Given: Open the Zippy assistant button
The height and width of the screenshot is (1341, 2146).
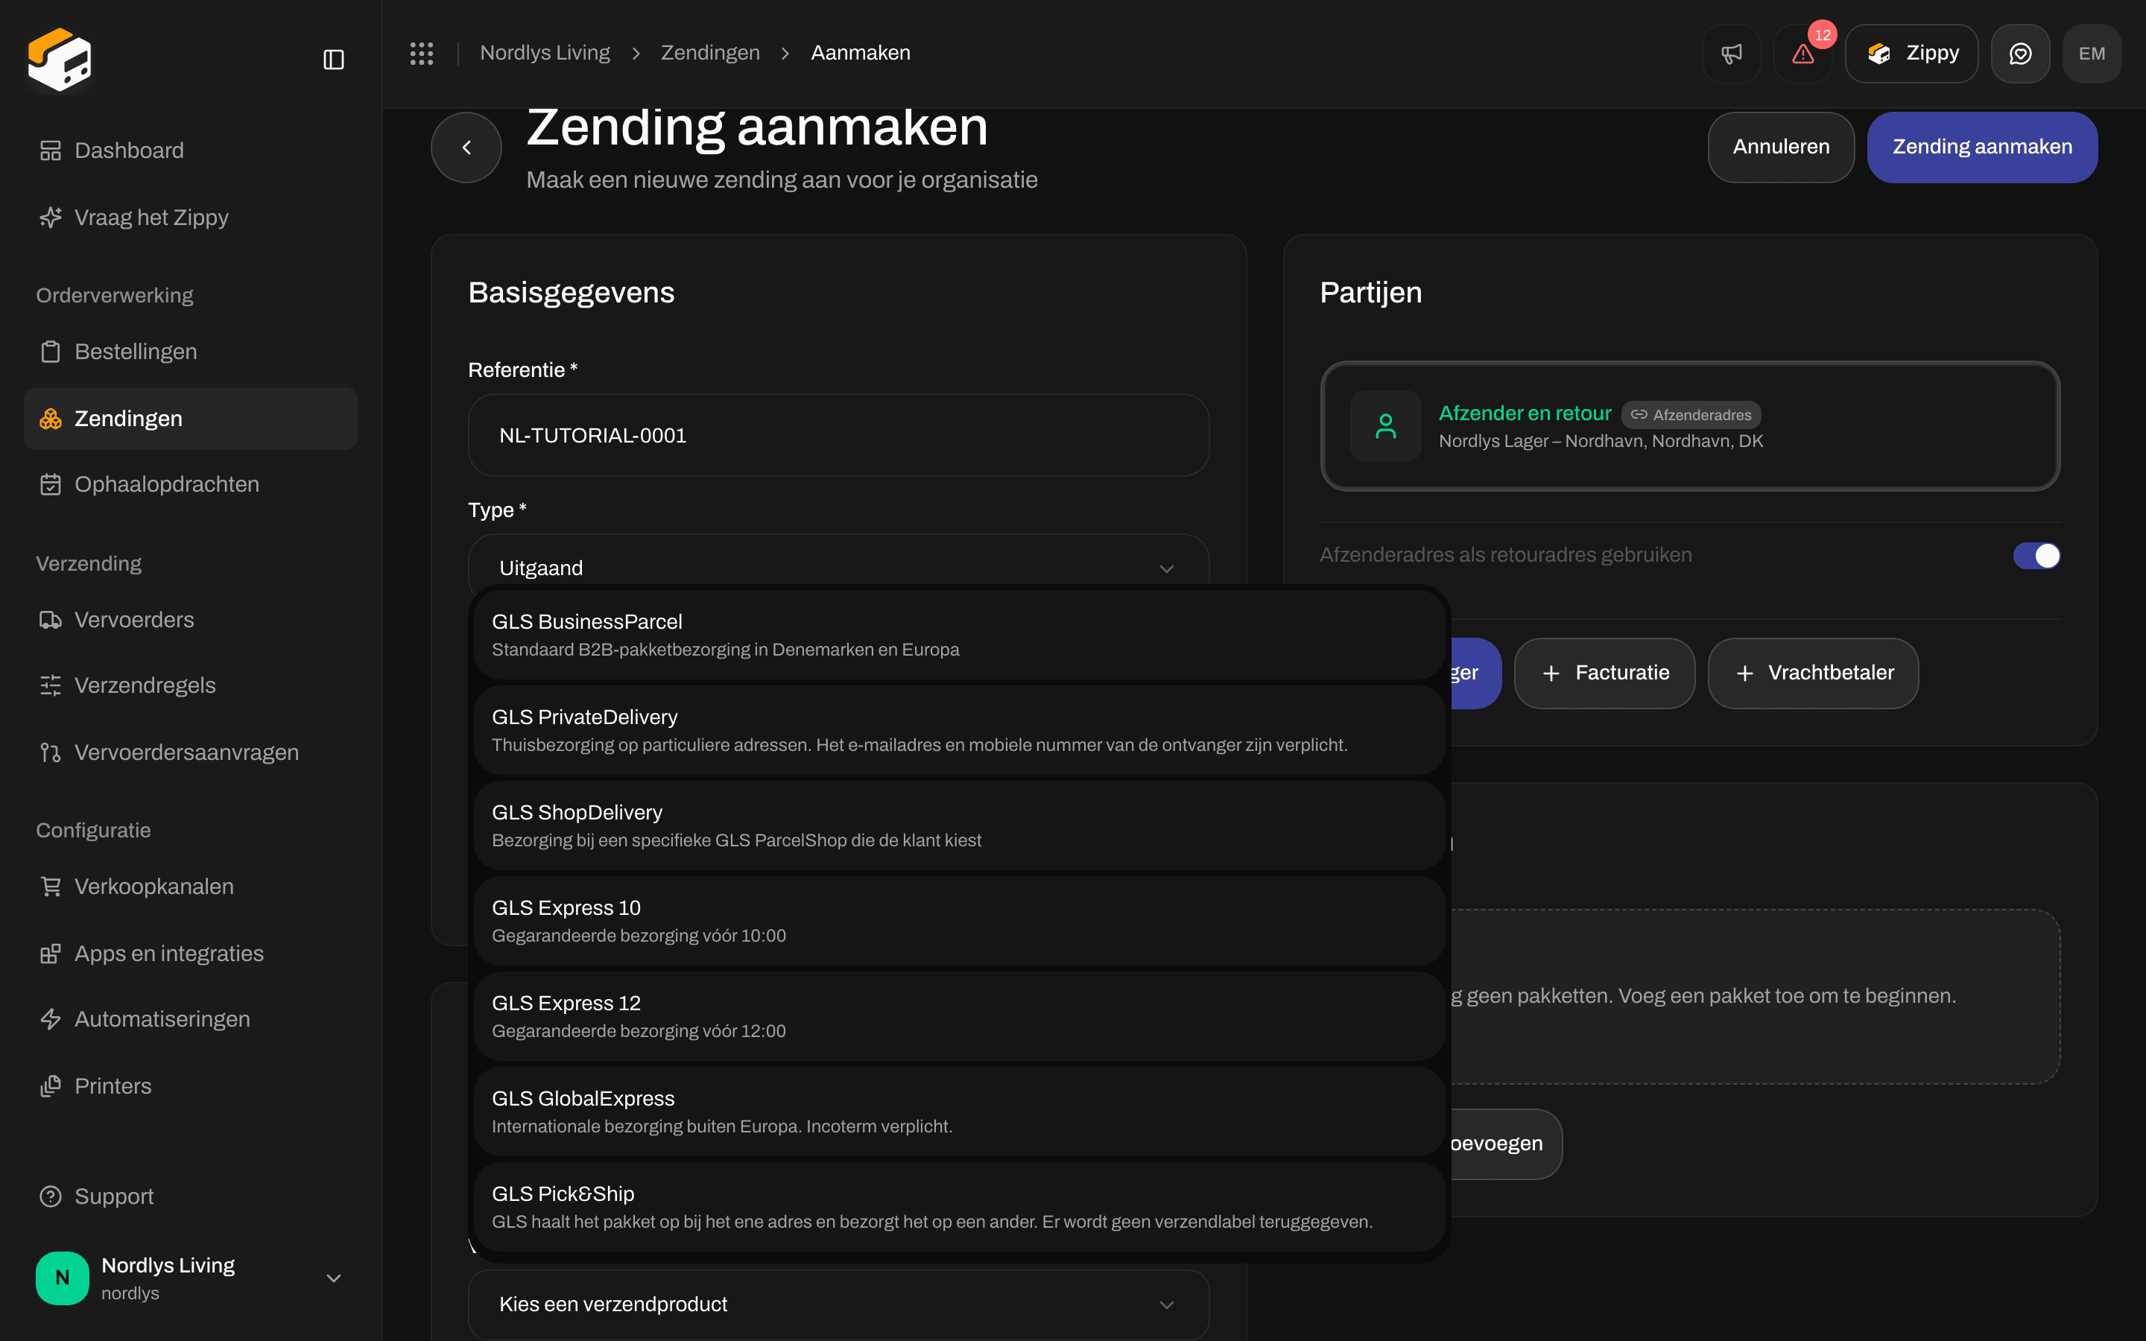Looking at the screenshot, I should pos(1911,53).
